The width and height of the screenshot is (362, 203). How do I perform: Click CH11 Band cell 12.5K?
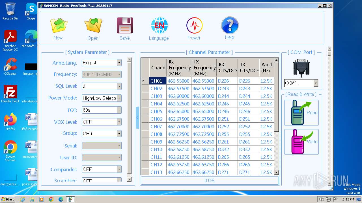[267, 157]
